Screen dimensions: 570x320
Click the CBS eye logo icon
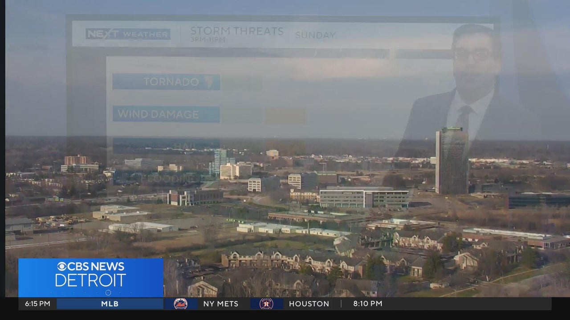tap(62, 267)
